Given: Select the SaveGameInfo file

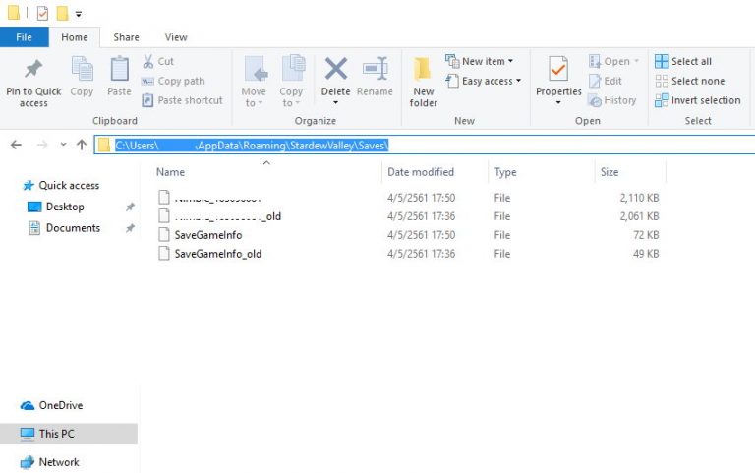Looking at the screenshot, I should [x=408, y=235].
